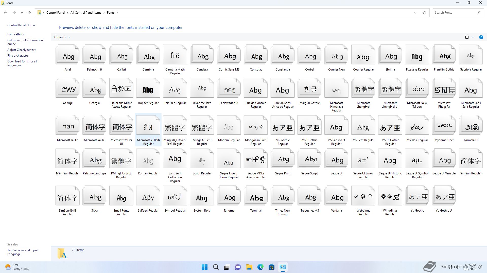
Task: Select the Microsoft YaHei font icon
Action: [x=94, y=125]
